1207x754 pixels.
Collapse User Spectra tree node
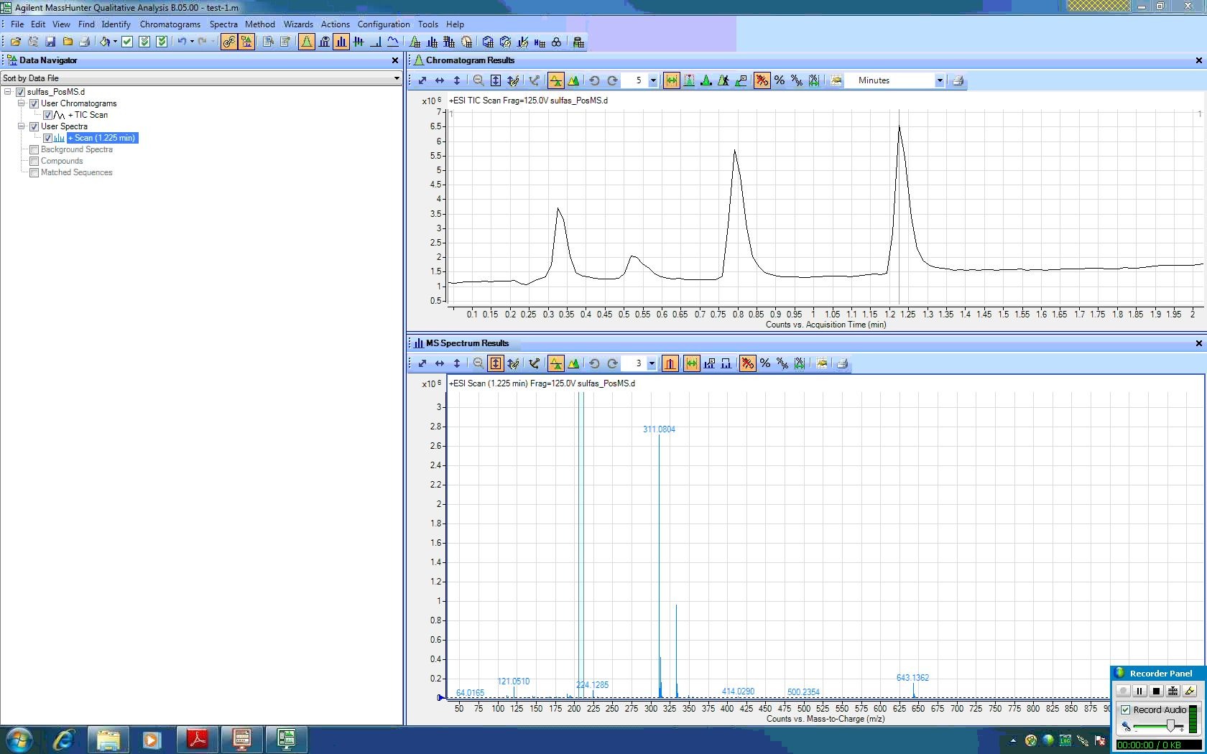21,126
